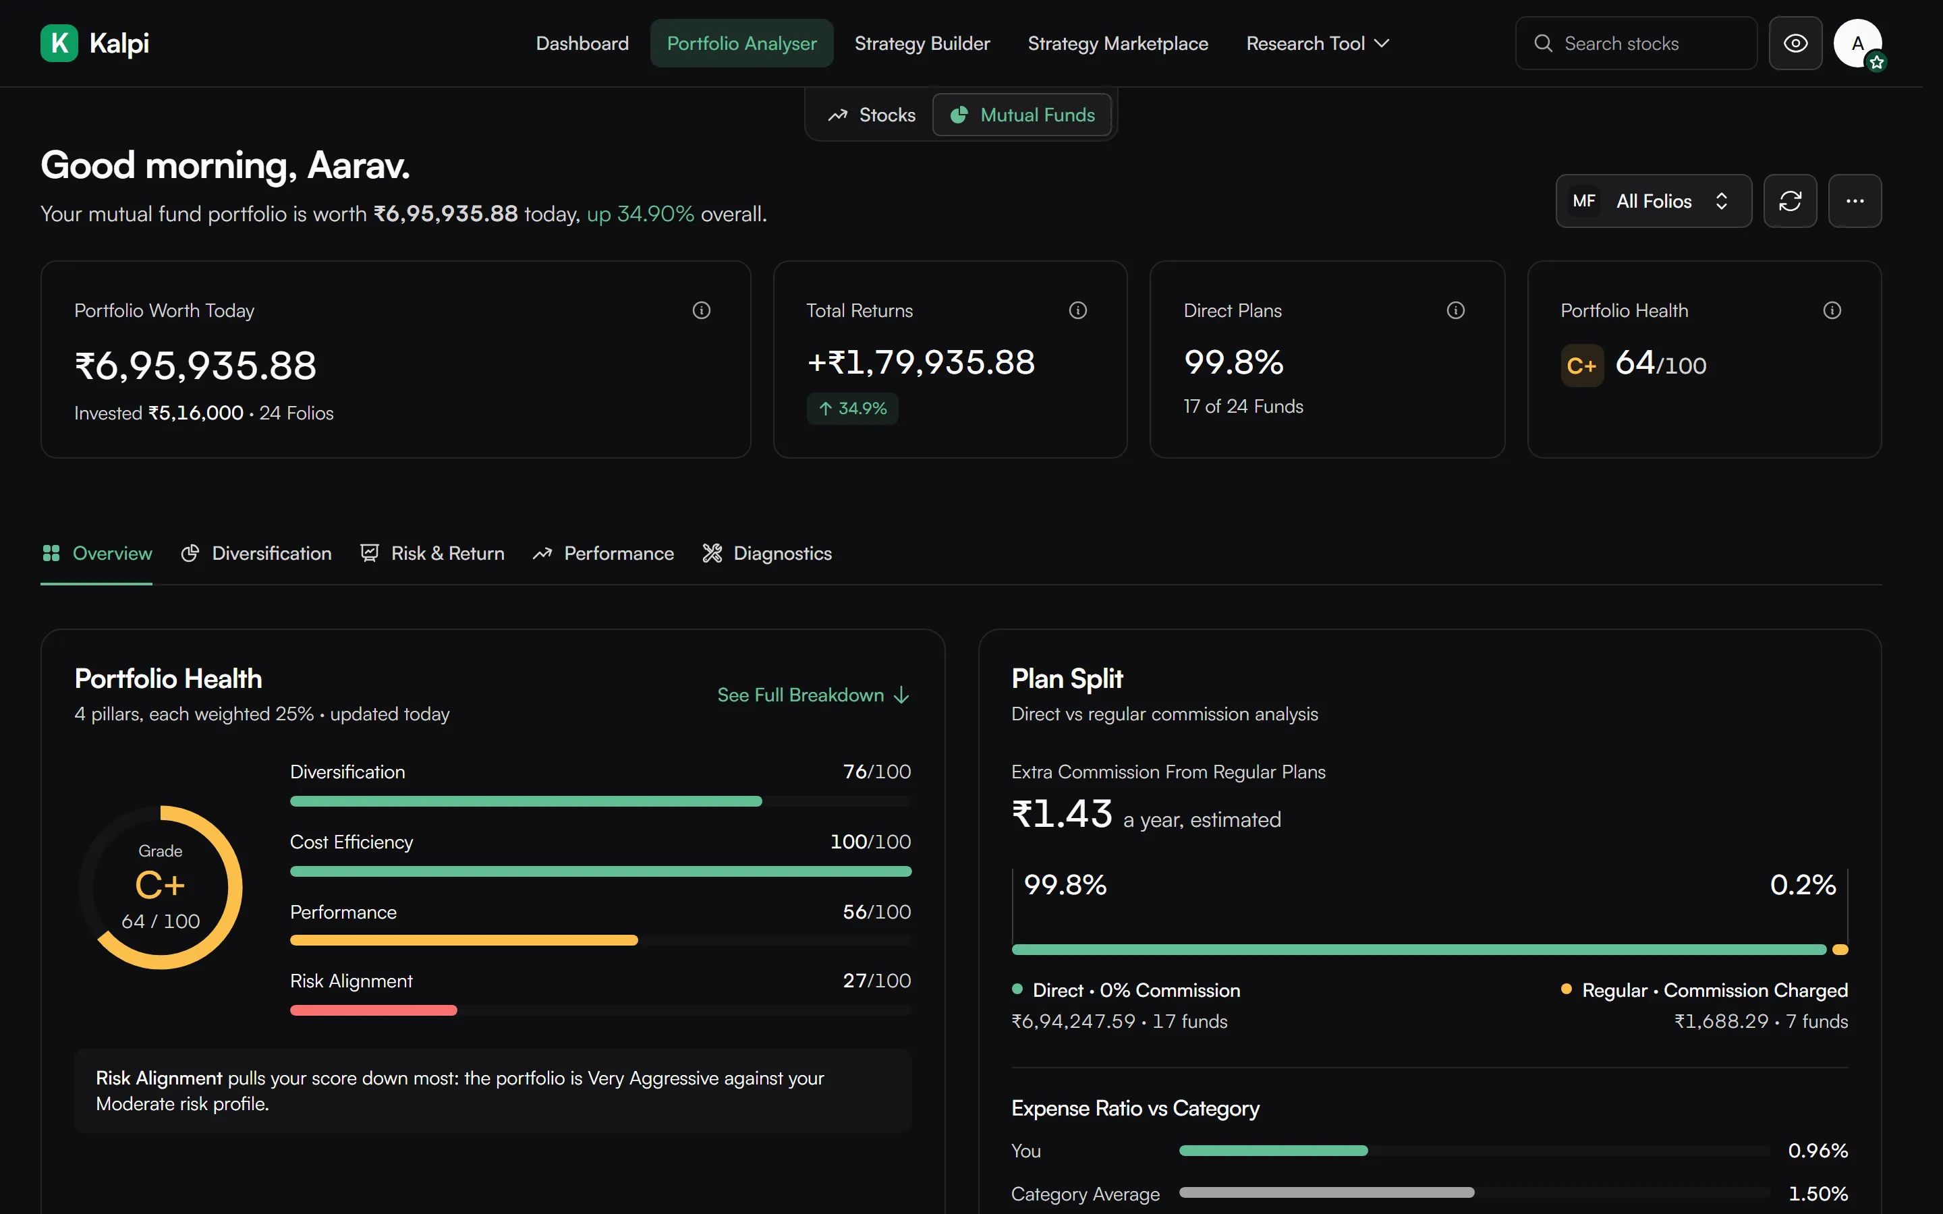
Task: Click 'Direct · 0% Commission' legend
Action: pyautogui.click(x=1127, y=990)
